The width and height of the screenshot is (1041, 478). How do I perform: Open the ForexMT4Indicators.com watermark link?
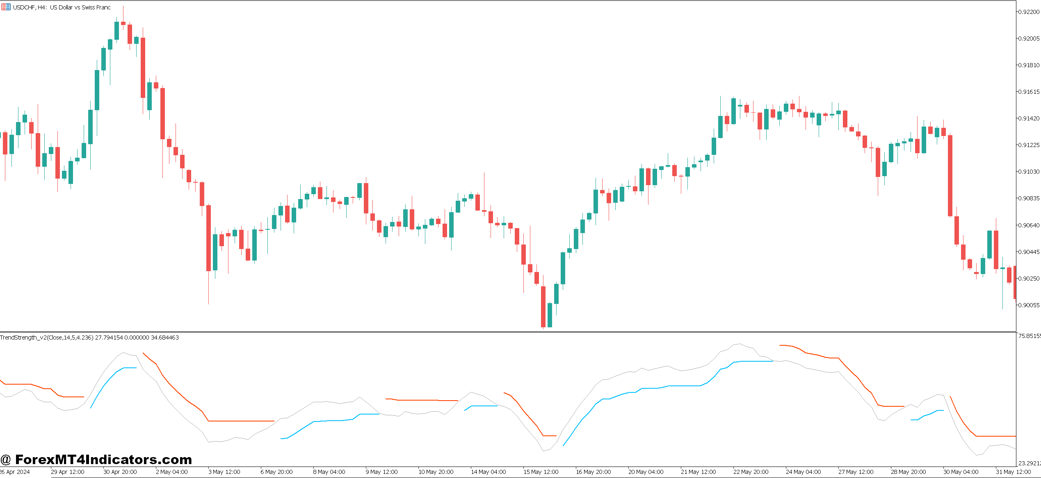96,460
